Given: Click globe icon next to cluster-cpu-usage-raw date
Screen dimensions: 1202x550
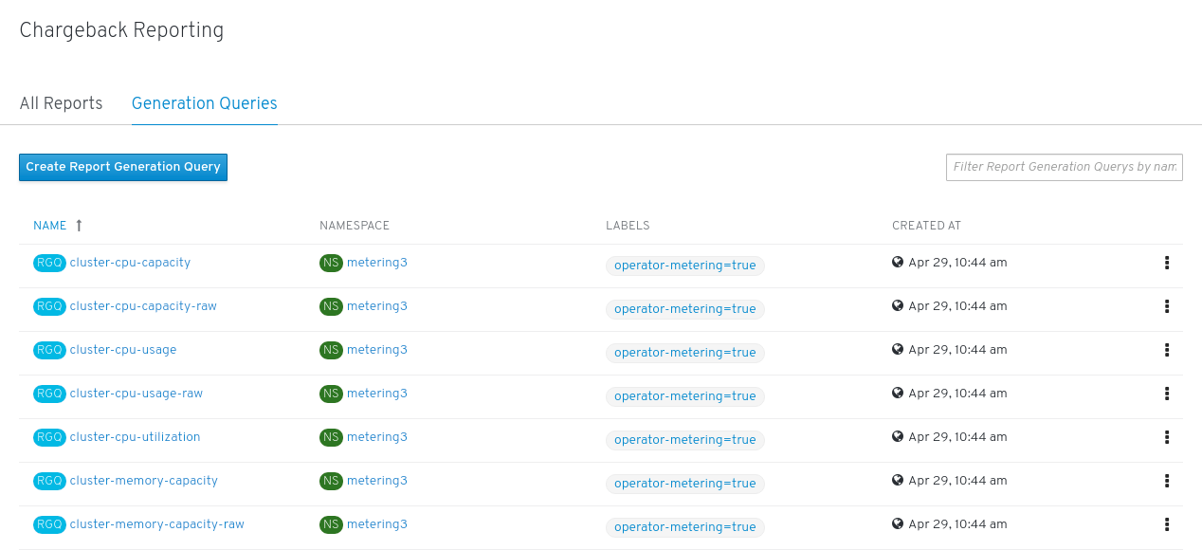Looking at the screenshot, I should pos(898,394).
